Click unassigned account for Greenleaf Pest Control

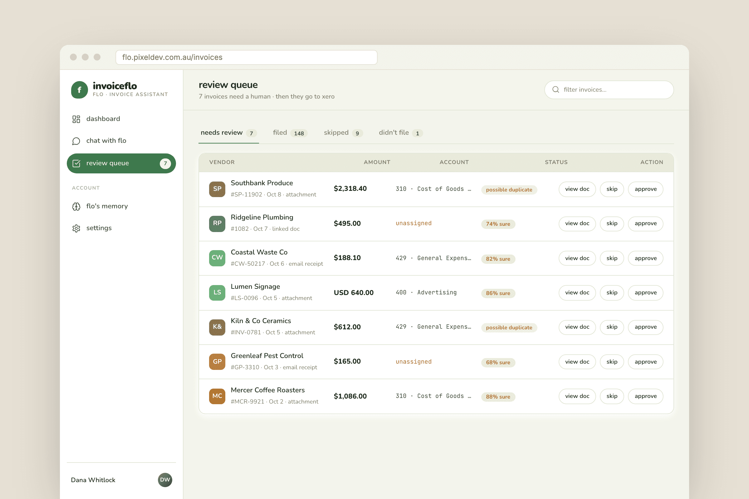414,362
